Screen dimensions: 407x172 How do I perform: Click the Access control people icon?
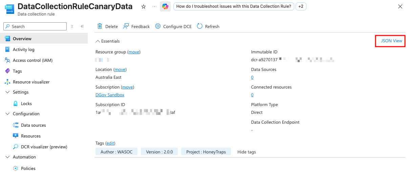tap(7, 60)
